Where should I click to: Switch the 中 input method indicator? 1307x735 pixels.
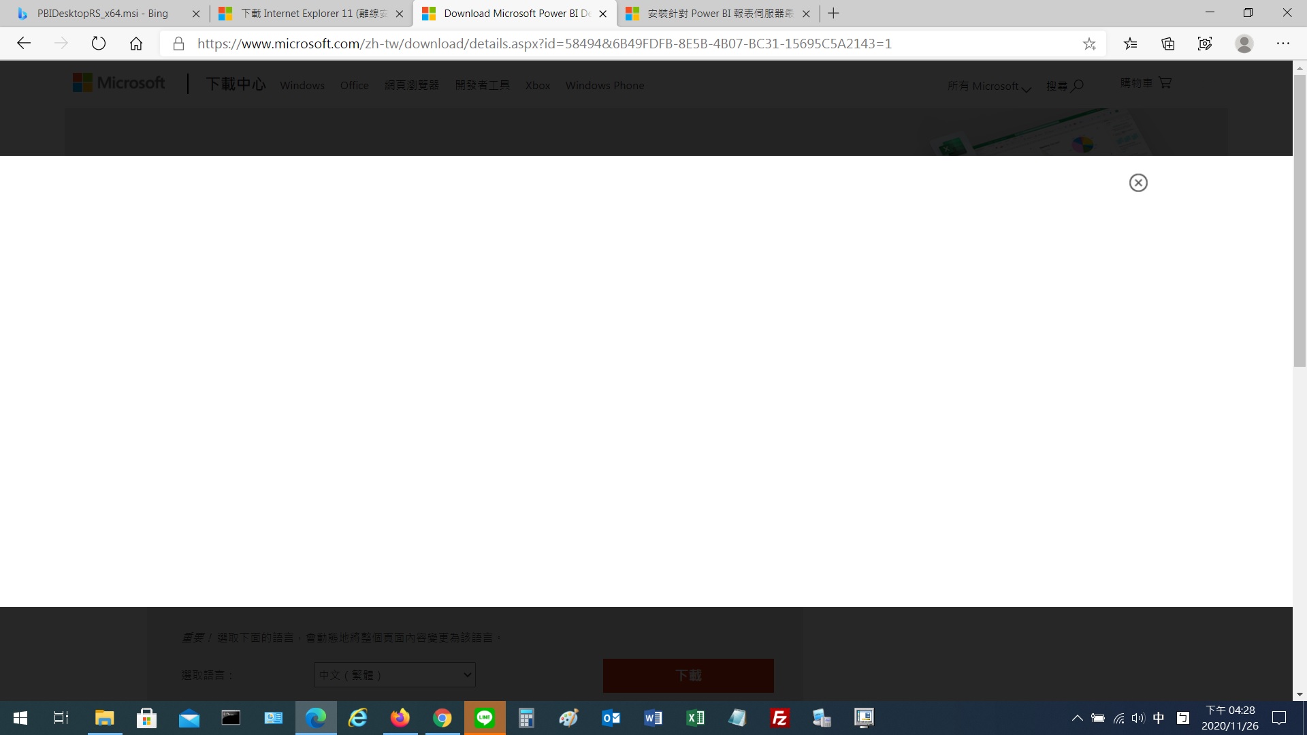click(1159, 718)
